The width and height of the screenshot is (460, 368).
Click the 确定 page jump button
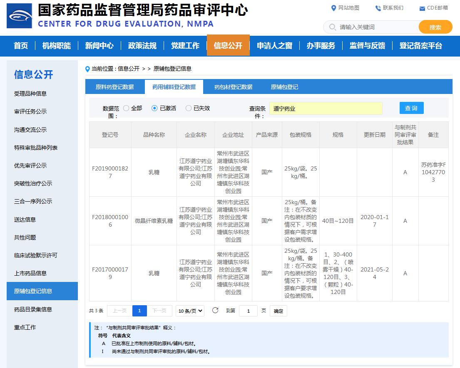(x=278, y=311)
